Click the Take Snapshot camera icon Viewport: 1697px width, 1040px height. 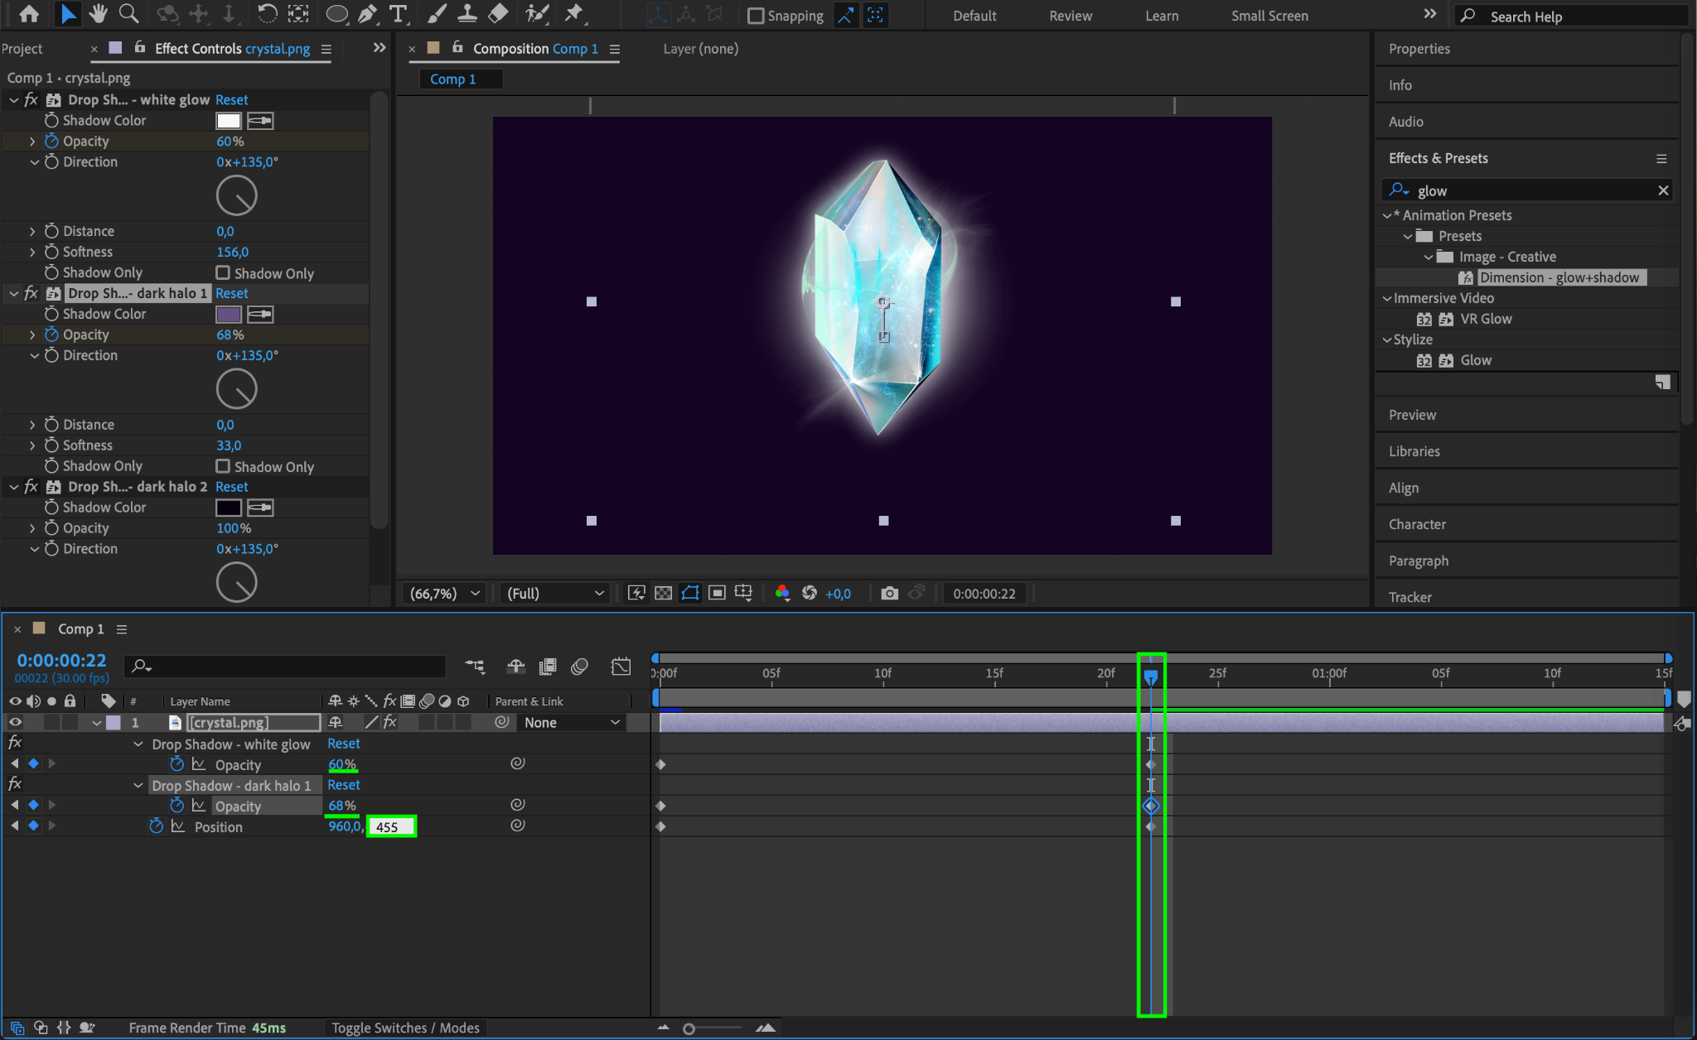pyautogui.click(x=889, y=593)
